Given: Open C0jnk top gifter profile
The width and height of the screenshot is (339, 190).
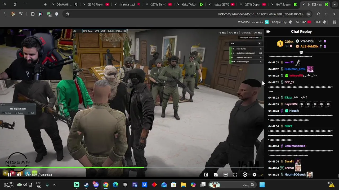Looking at the screenshot, I should tap(289, 42).
